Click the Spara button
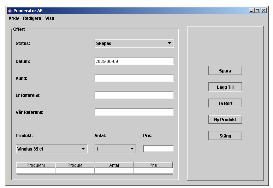The width and height of the screenshot is (273, 188). click(x=225, y=71)
